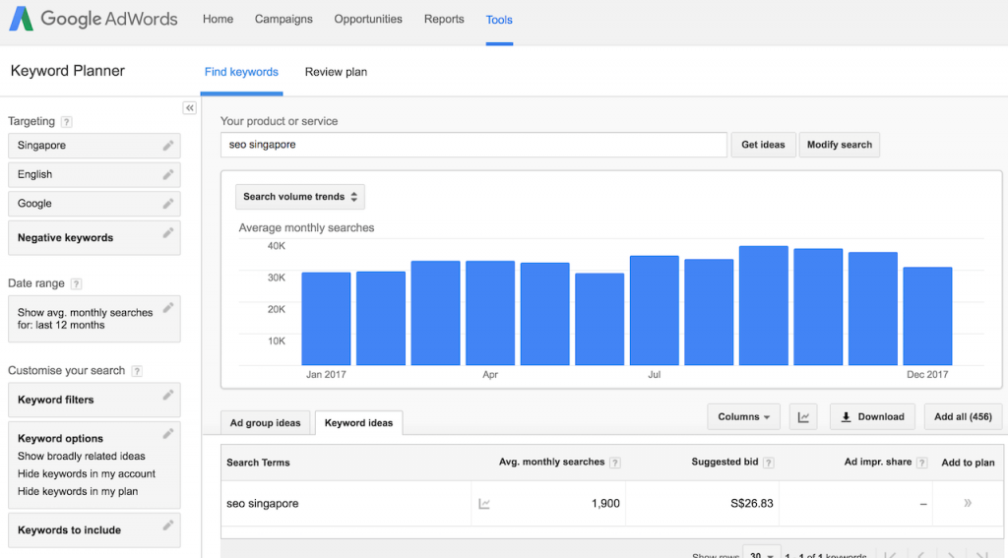
Task: Open the Opportunities menu
Action: click(368, 20)
